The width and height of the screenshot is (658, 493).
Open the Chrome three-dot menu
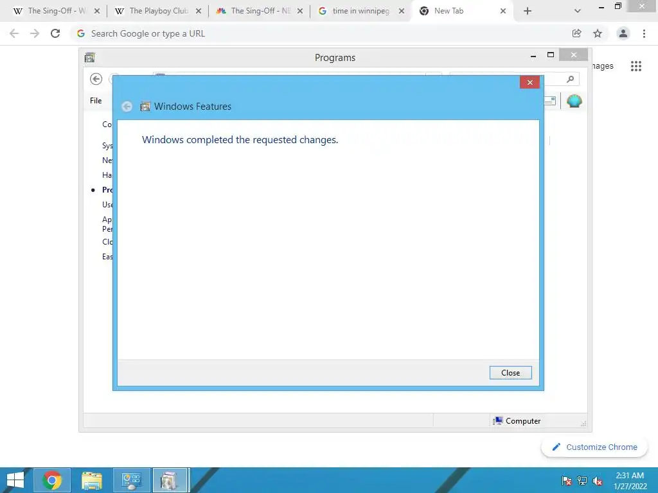pos(644,33)
